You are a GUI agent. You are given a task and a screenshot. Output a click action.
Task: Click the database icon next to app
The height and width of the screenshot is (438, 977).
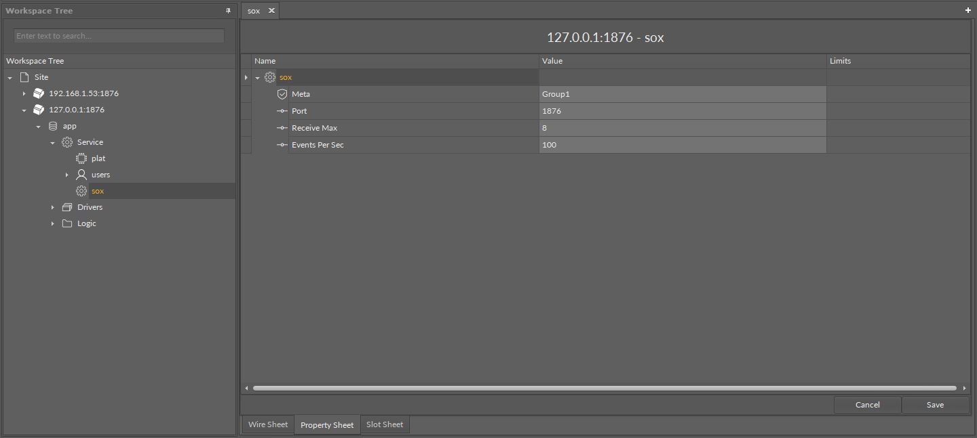coord(53,126)
